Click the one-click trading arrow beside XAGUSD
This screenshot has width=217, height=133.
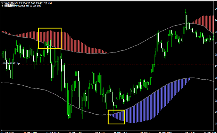tap(2, 3)
